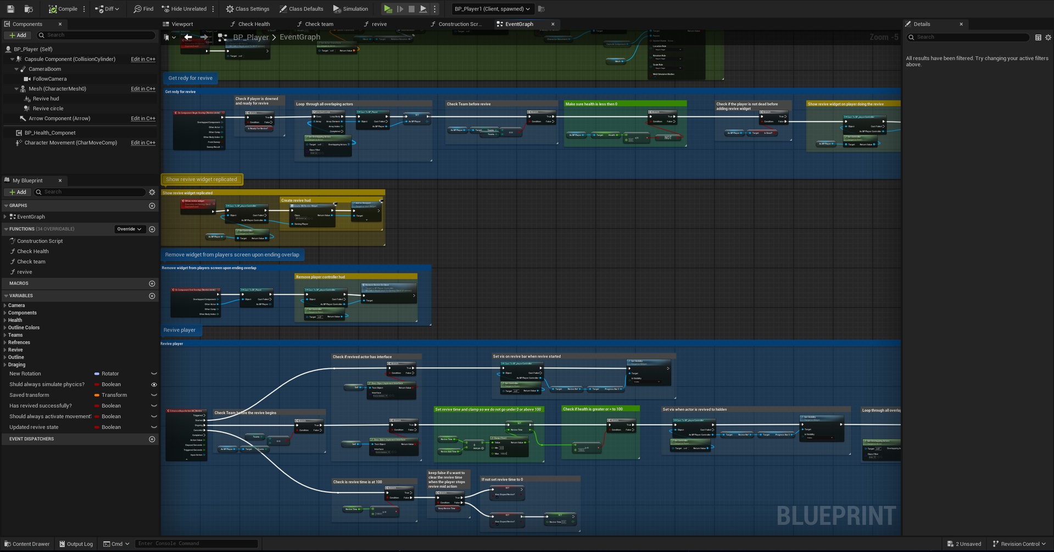Viewport: 1054px width, 552px height.
Task: Click the Stop simulation button
Action: coord(411,9)
